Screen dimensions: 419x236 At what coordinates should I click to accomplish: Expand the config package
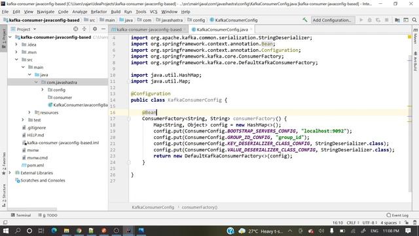tap(43, 90)
